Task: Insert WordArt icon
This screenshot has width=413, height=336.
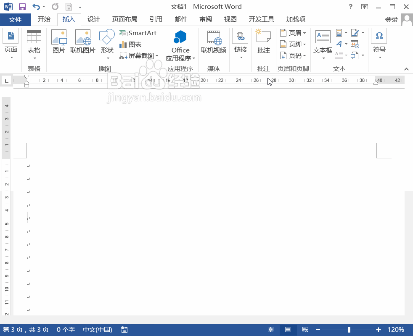Action: click(x=339, y=44)
